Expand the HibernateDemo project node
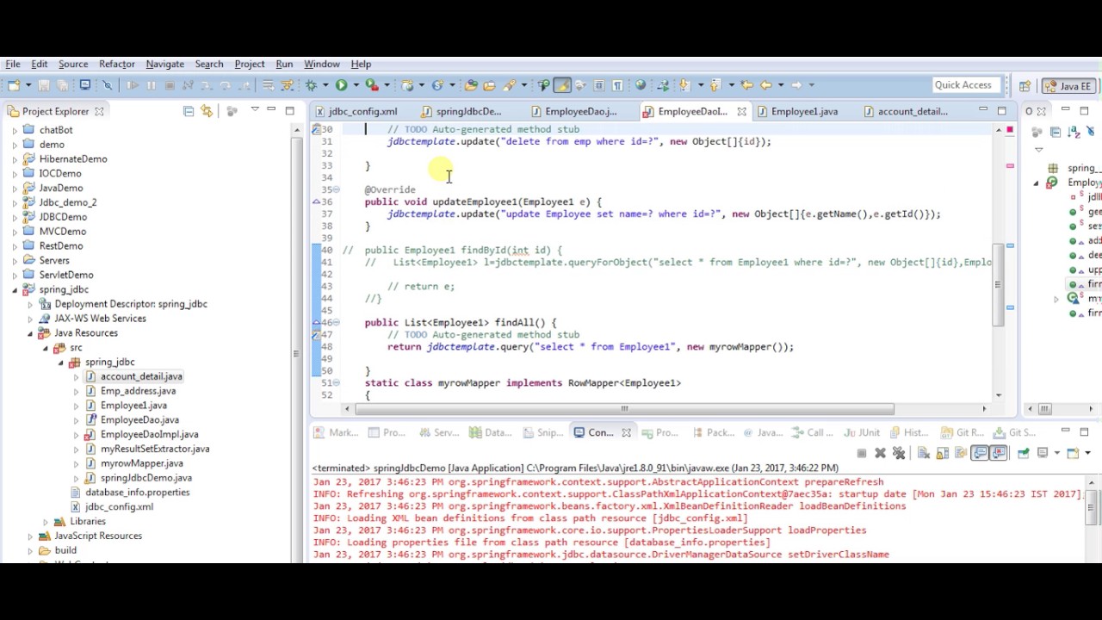This screenshot has width=1102, height=620. point(15,159)
